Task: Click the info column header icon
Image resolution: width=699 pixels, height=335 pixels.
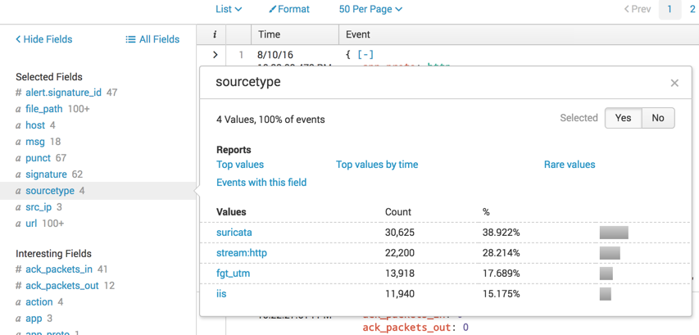Action: coord(215,34)
